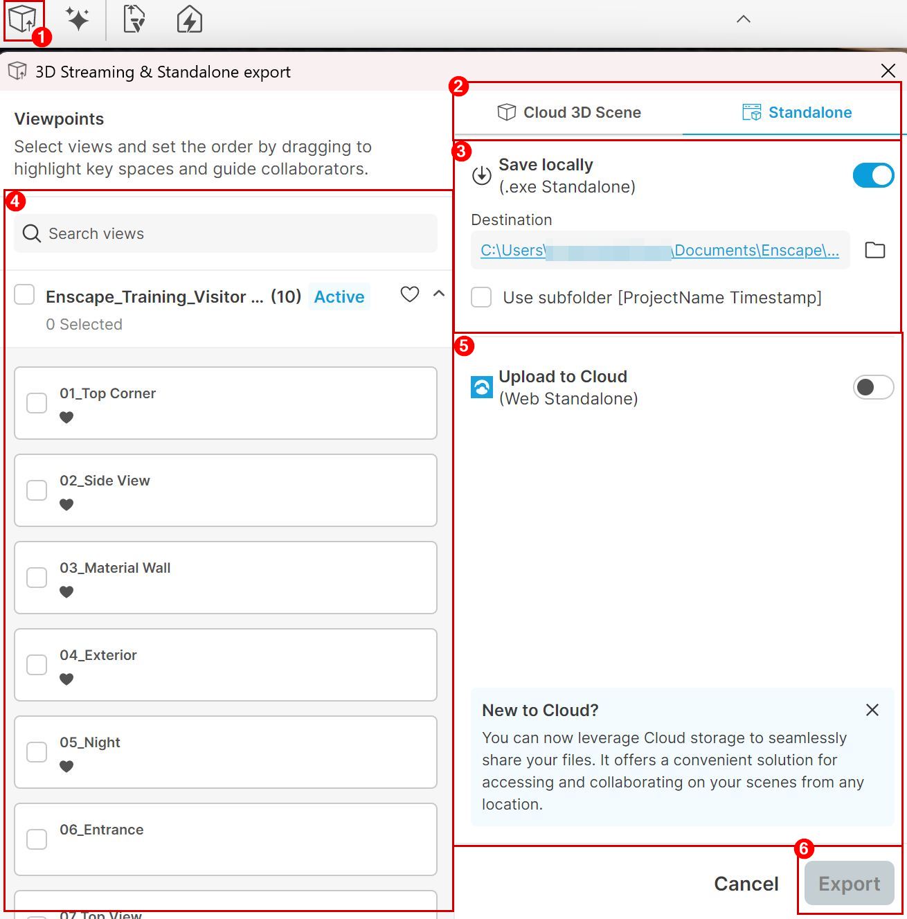Image resolution: width=907 pixels, height=919 pixels.
Task: Collapse the Enscape_Training_Visitor group
Action: (439, 294)
